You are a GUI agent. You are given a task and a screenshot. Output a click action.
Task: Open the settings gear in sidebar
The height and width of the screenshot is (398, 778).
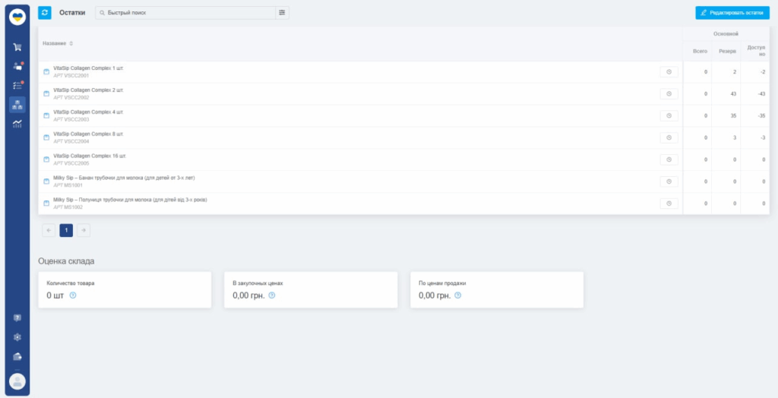pos(17,336)
